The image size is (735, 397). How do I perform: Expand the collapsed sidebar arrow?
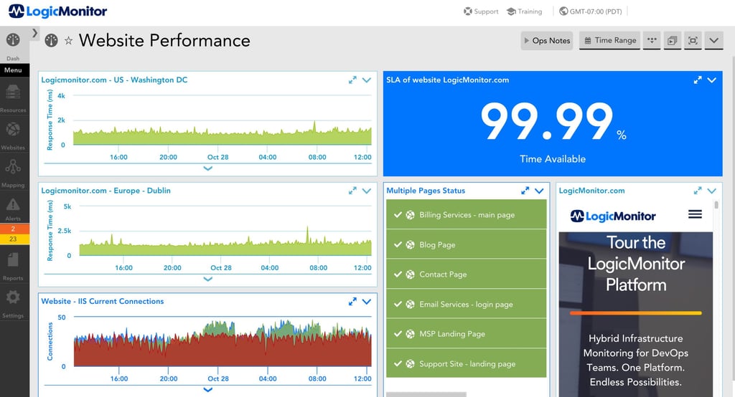(35, 33)
